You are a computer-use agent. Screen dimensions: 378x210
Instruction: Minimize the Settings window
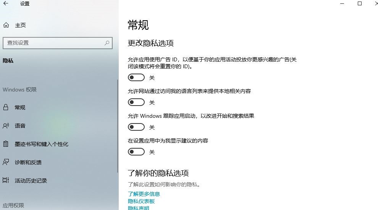point(342,3)
